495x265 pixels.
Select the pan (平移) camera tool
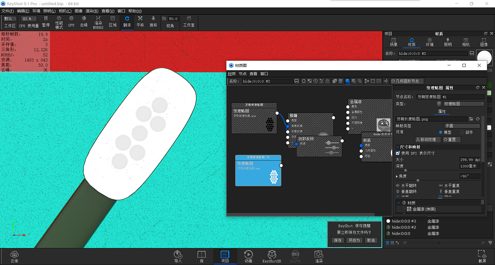point(140,22)
